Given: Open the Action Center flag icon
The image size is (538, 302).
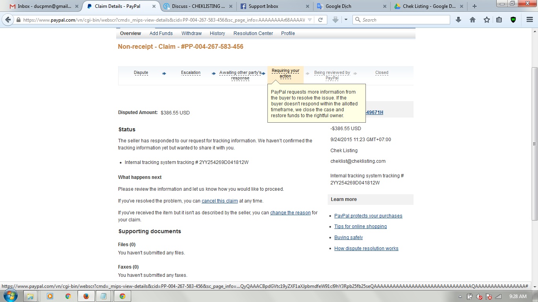Looking at the screenshot, I should pyautogui.click(x=489, y=296).
